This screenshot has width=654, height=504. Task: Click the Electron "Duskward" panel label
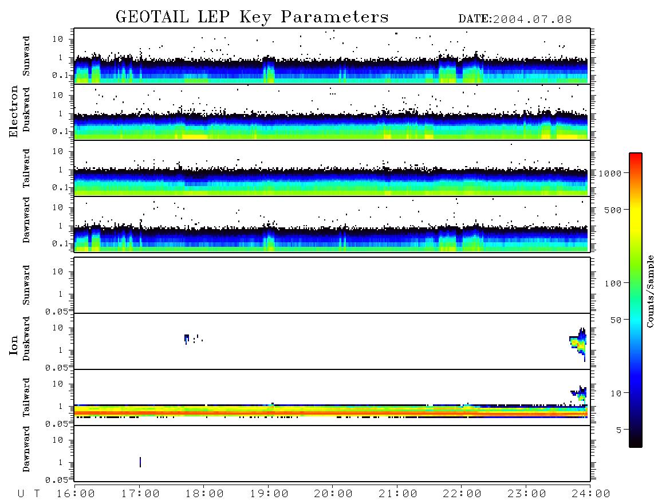pyautogui.click(x=26, y=109)
